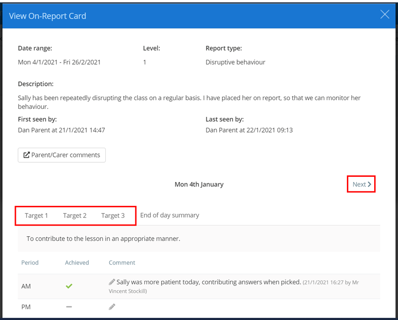Click the Comment column header

(122, 263)
